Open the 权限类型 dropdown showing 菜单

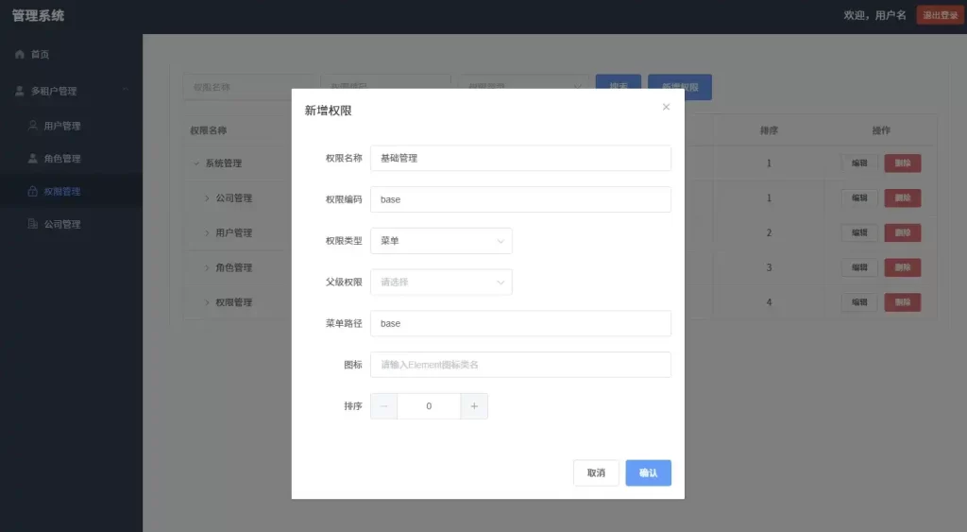click(x=441, y=241)
